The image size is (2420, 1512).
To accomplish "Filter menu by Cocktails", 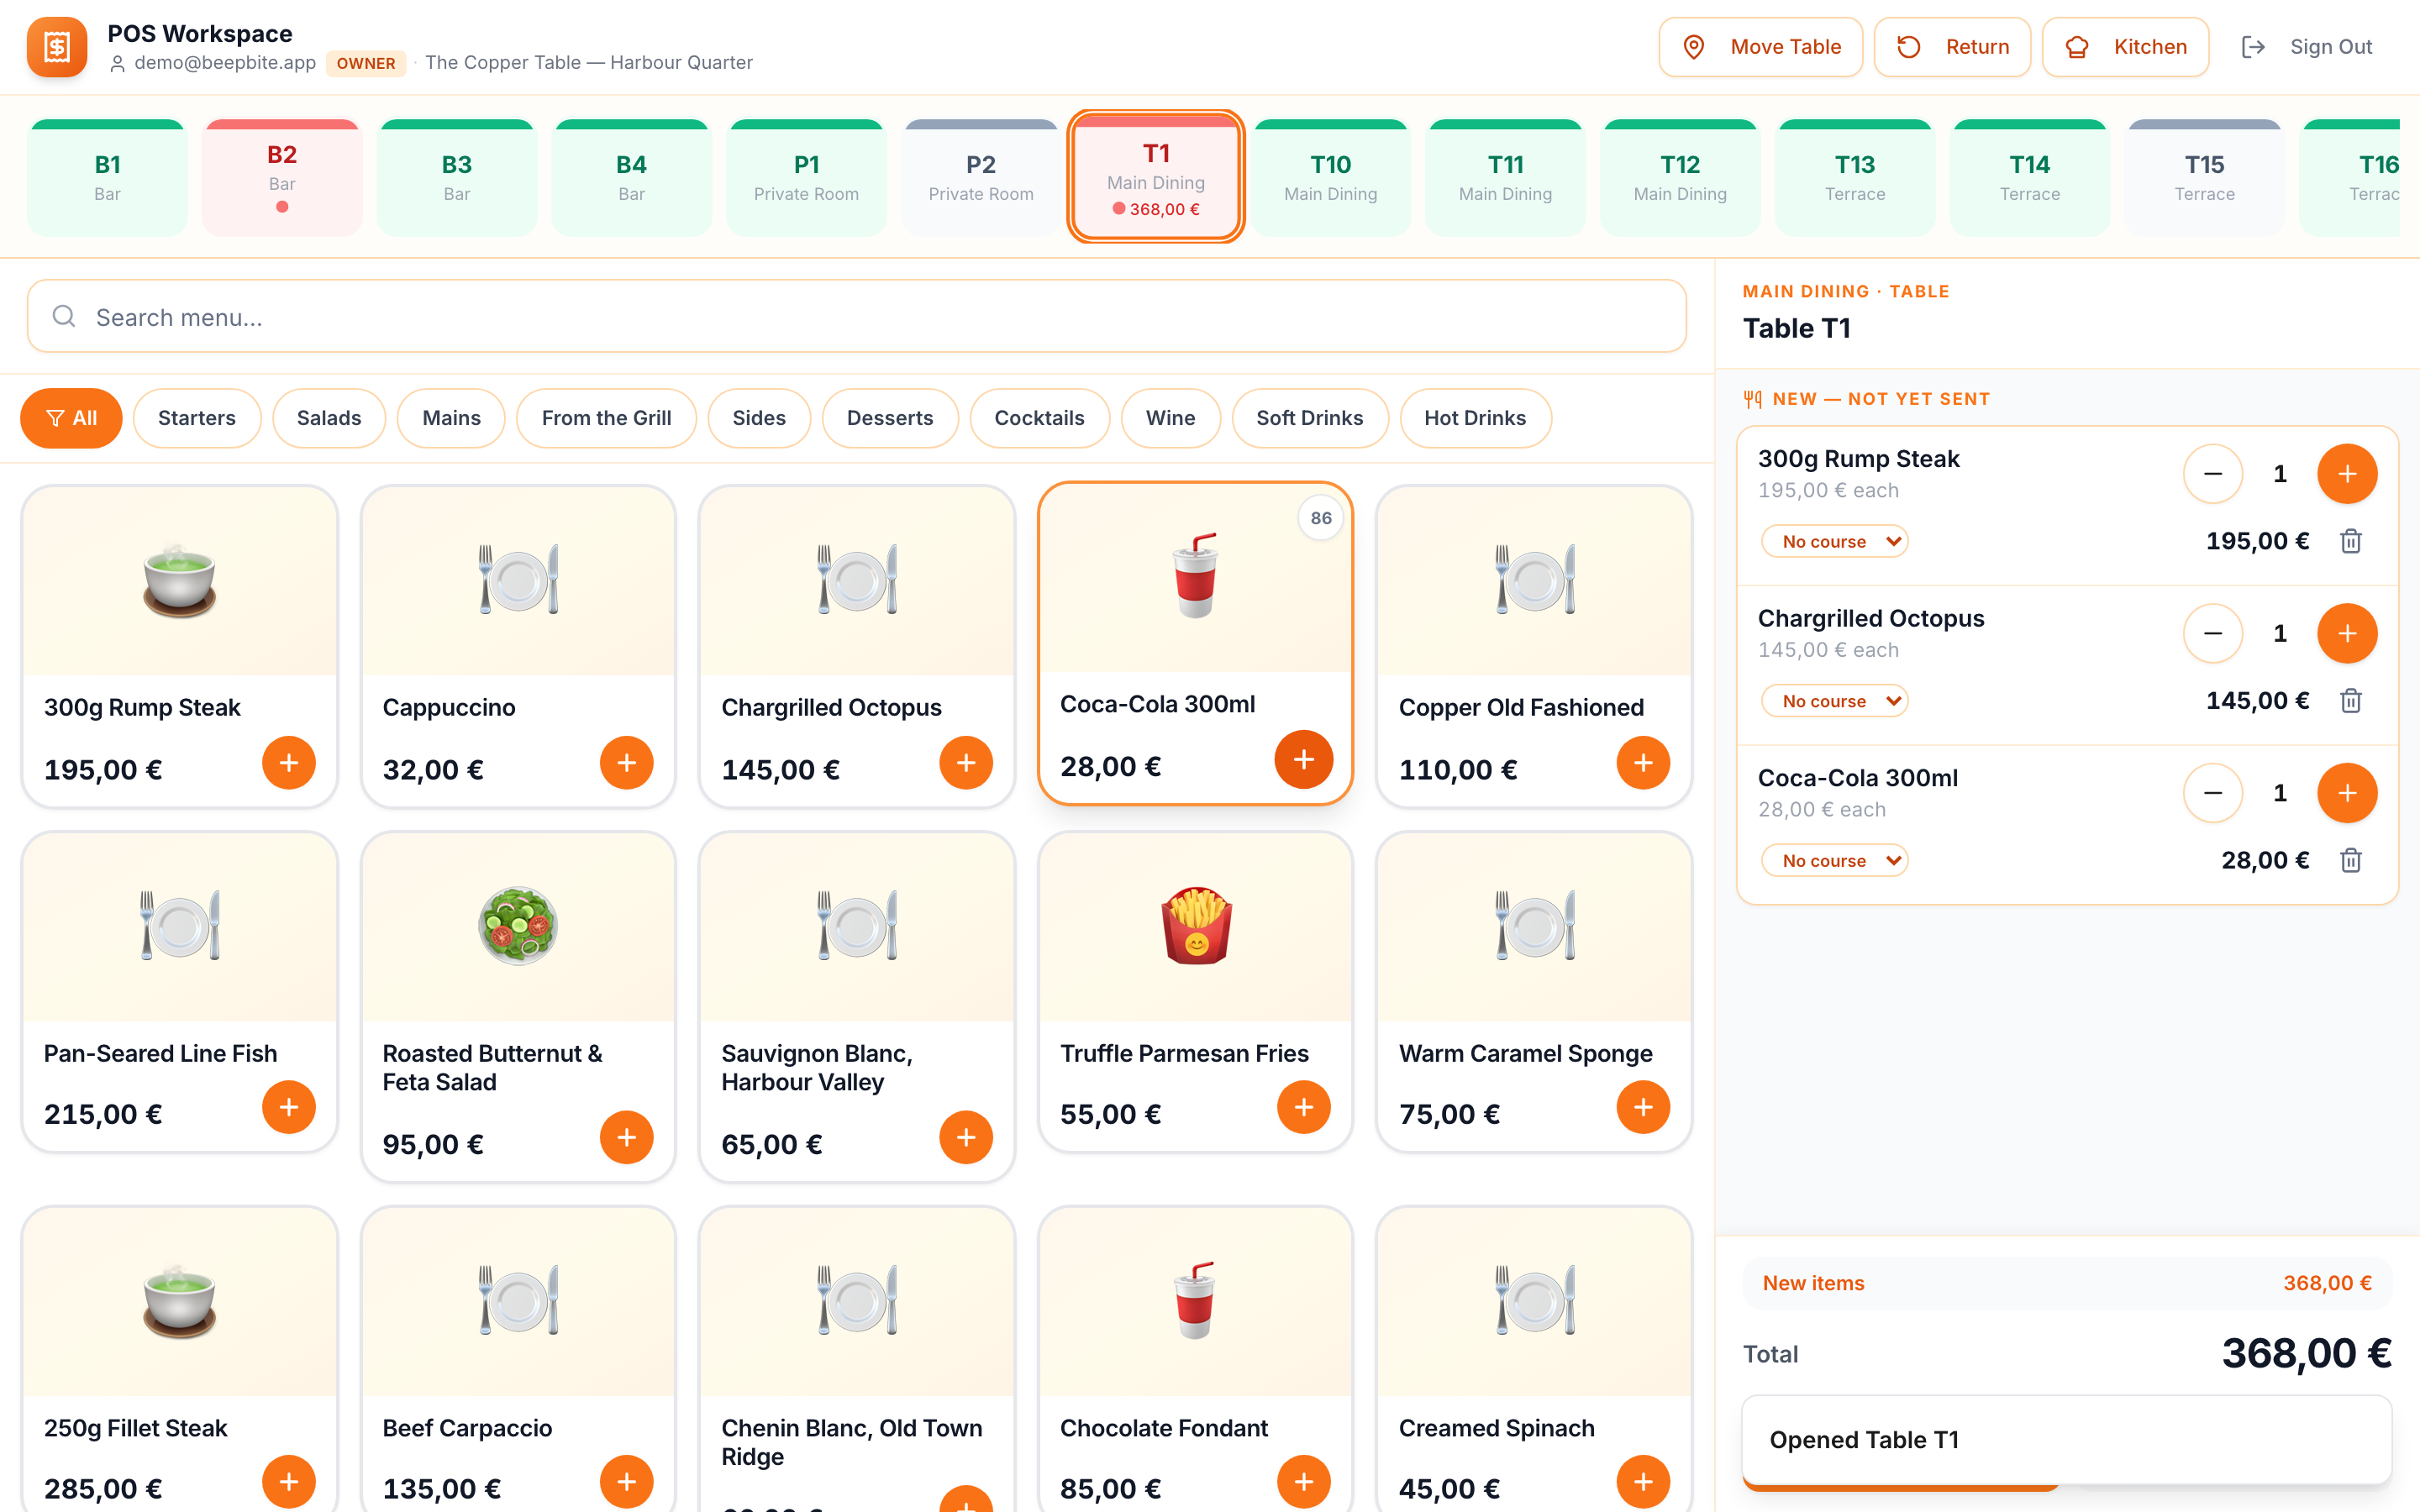I will click(x=1039, y=418).
